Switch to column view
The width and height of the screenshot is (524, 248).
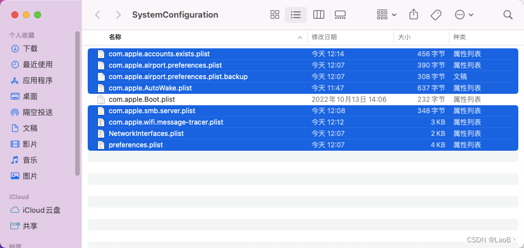318,15
